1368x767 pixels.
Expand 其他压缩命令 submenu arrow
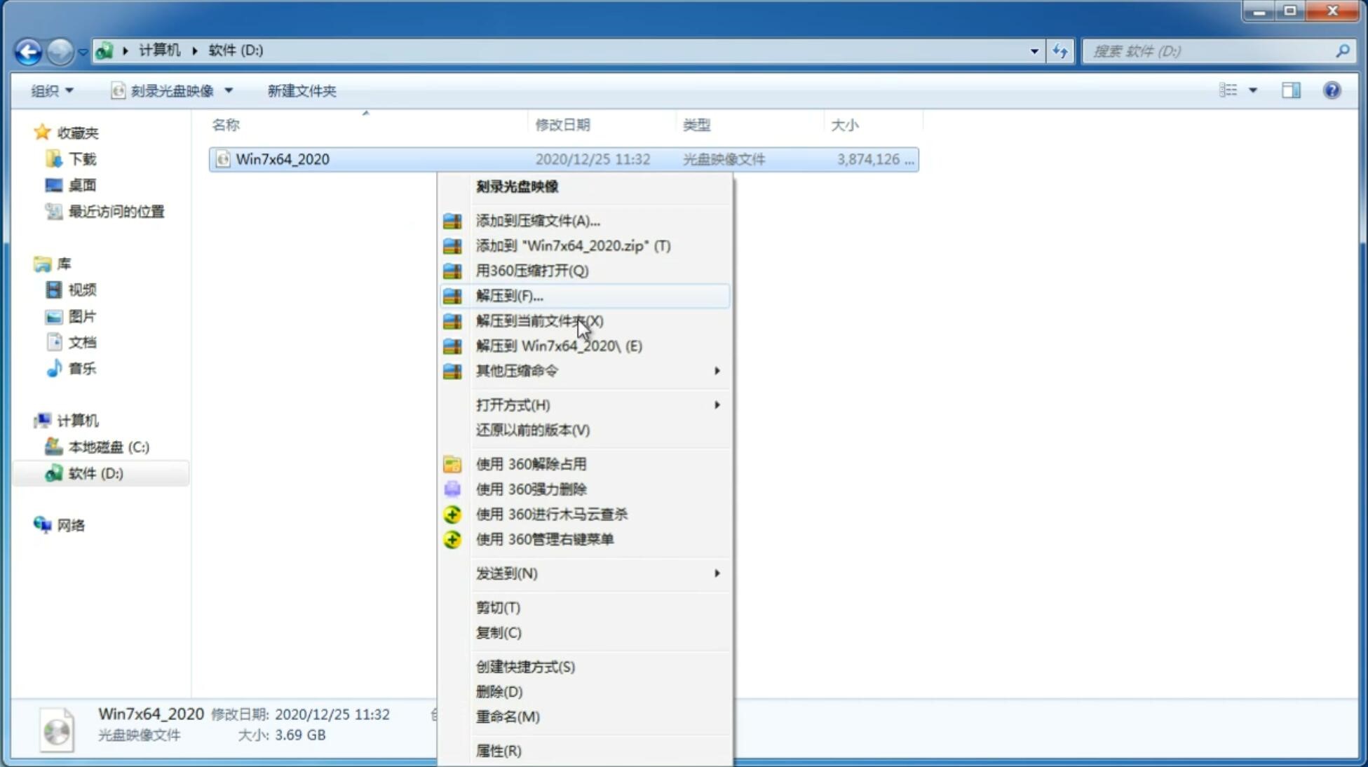coord(717,370)
